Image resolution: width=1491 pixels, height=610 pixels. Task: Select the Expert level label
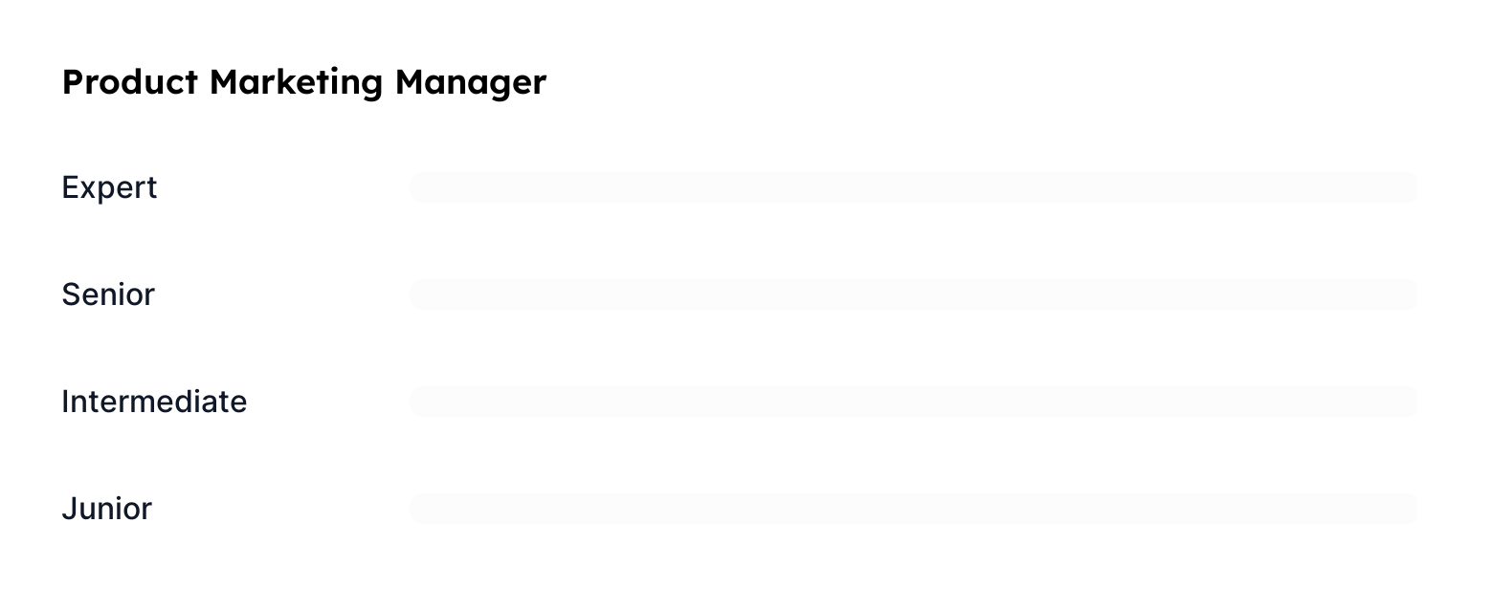click(x=109, y=187)
